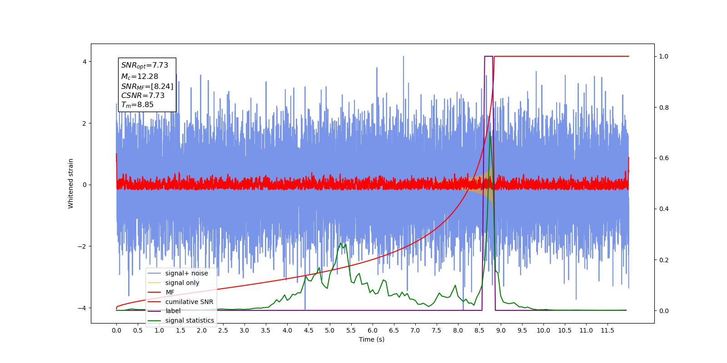The width and height of the screenshot is (727, 363).
Task: Click the right y-axis tick label 0.6
Action: (x=664, y=158)
